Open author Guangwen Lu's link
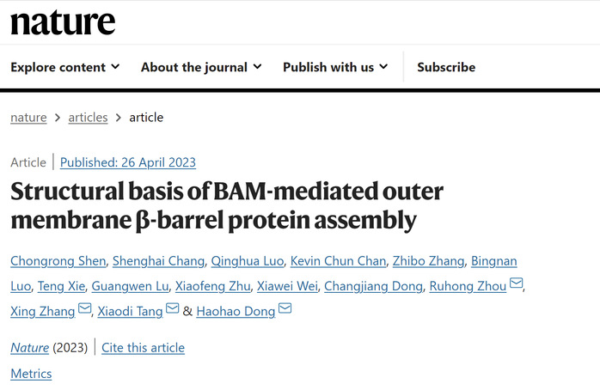 coord(130,286)
